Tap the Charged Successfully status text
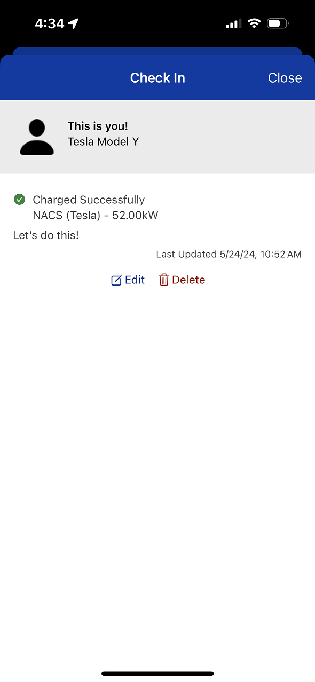The image size is (315, 682). pyautogui.click(x=89, y=200)
